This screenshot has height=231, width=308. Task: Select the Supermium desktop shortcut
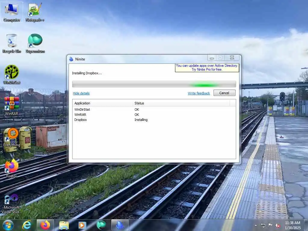(35, 43)
